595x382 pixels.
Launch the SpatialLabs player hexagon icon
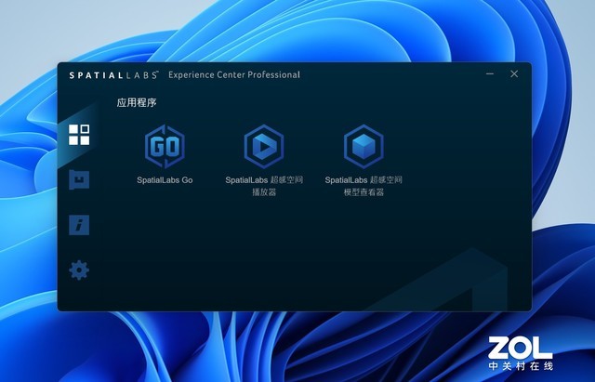tap(264, 147)
